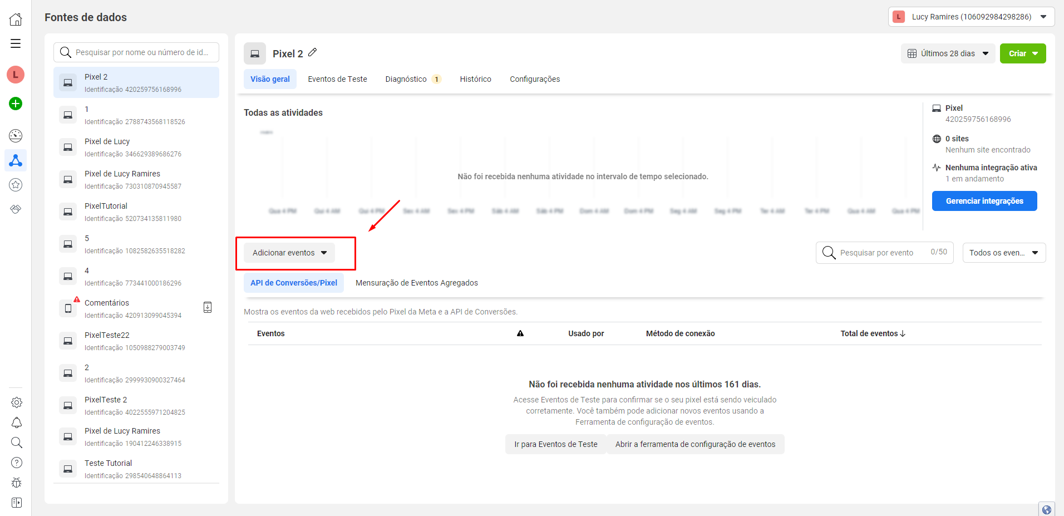
Task: Open the handshake partners icon in sidebar
Action: [16, 209]
